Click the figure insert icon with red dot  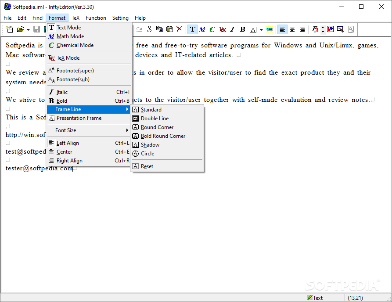point(330,29)
